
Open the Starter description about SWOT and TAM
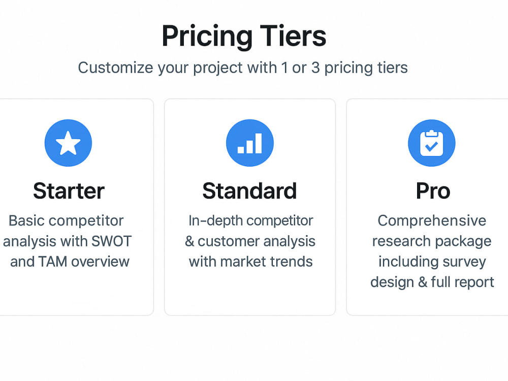tap(67, 241)
